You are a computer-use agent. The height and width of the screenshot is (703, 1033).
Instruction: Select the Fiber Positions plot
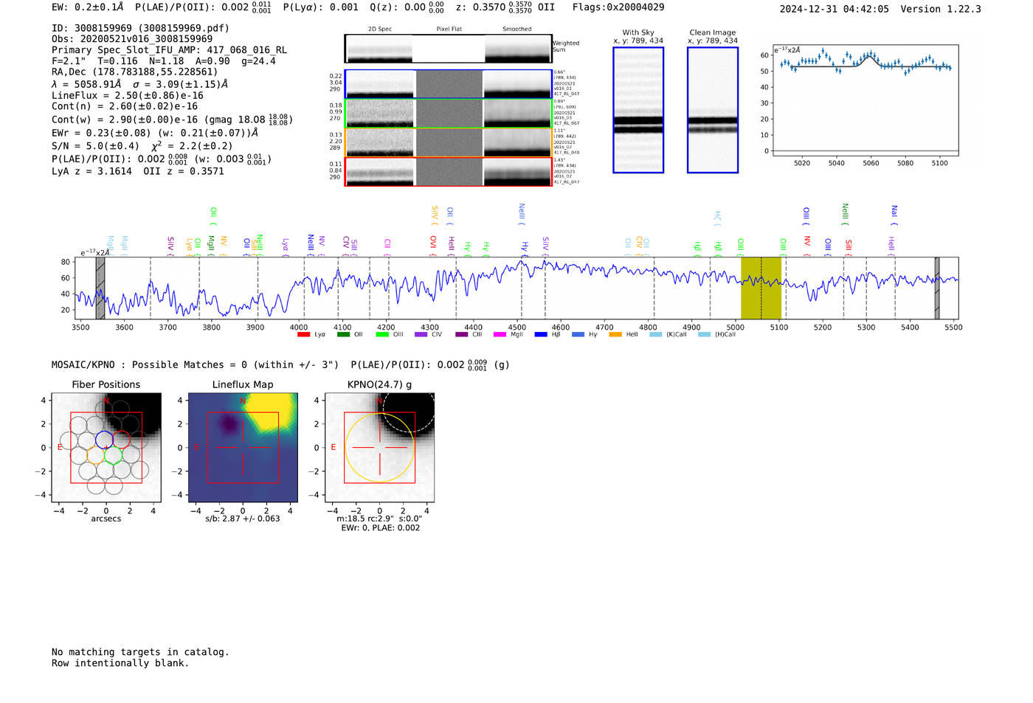click(x=106, y=448)
